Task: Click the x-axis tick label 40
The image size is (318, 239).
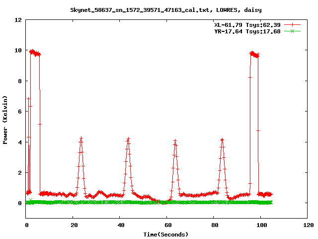Action: pos(121,225)
